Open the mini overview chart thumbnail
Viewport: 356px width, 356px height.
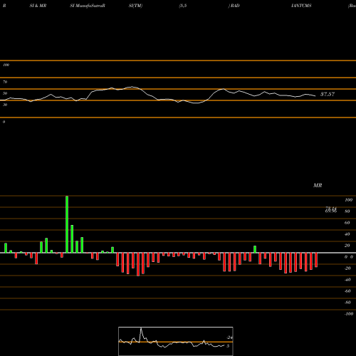tap(176, 341)
